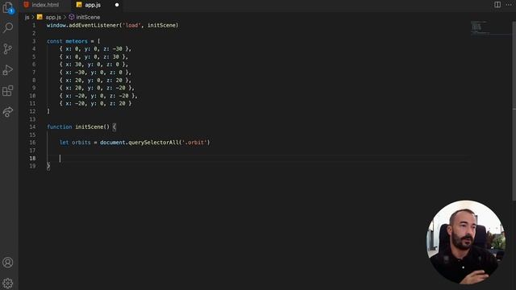The width and height of the screenshot is (516, 290).
Task: Open the Search view icon
Action: tap(8, 27)
